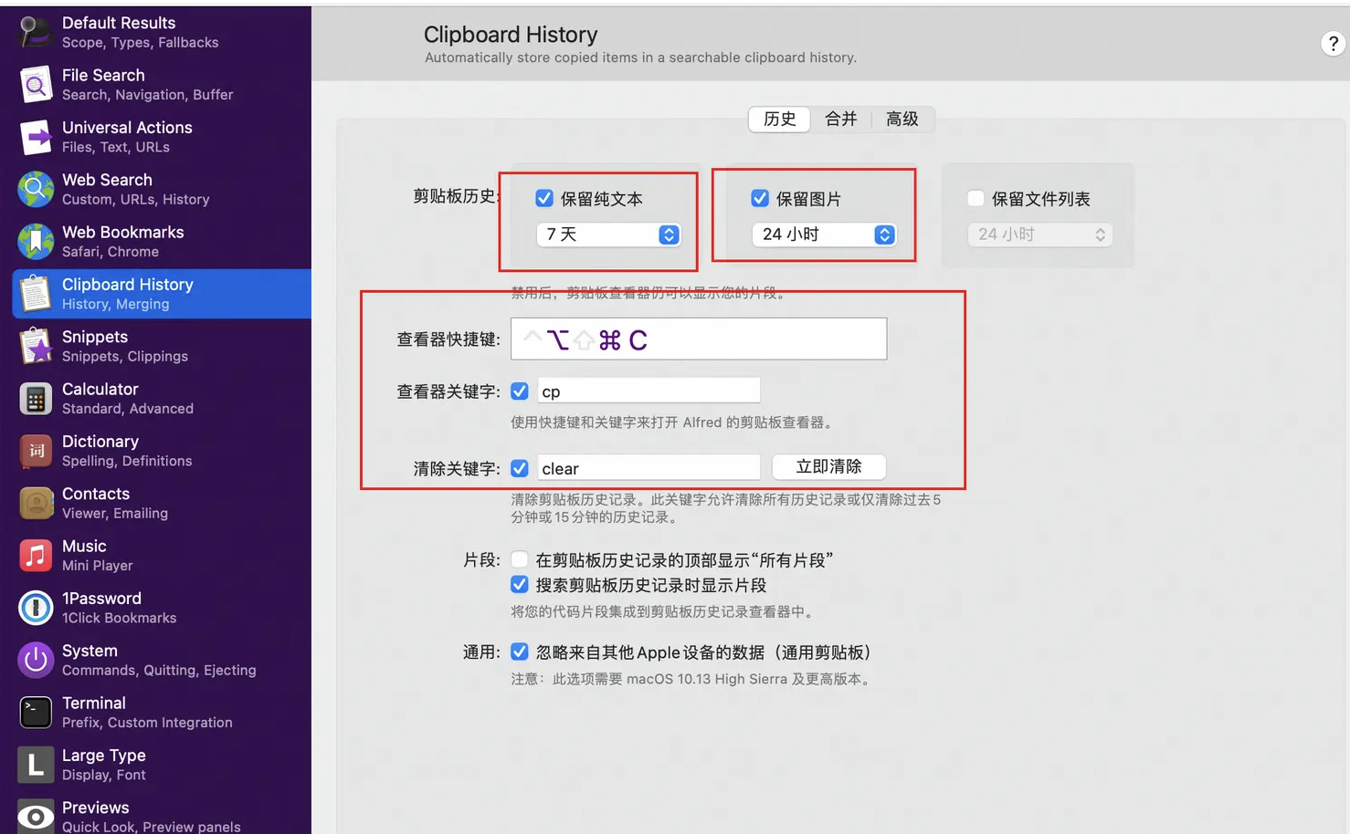Viewport: 1350px width, 834px height.
Task: Open the System power icon
Action: pos(36,660)
